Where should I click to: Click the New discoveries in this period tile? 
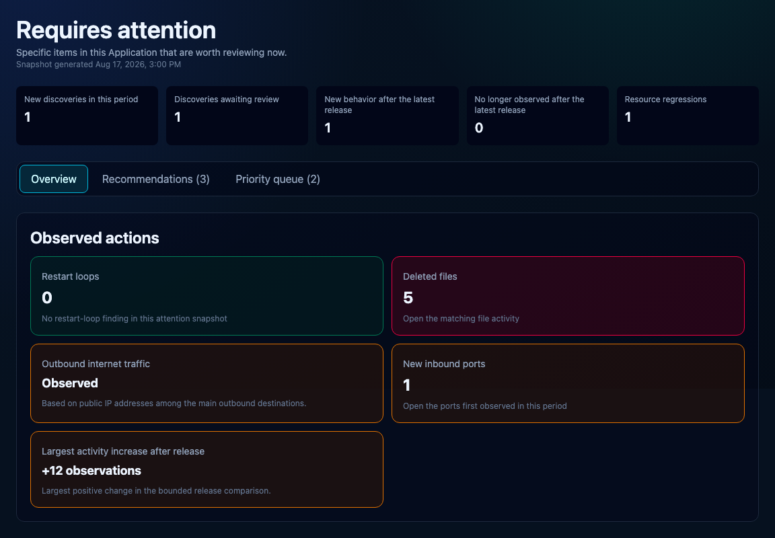[87, 116]
